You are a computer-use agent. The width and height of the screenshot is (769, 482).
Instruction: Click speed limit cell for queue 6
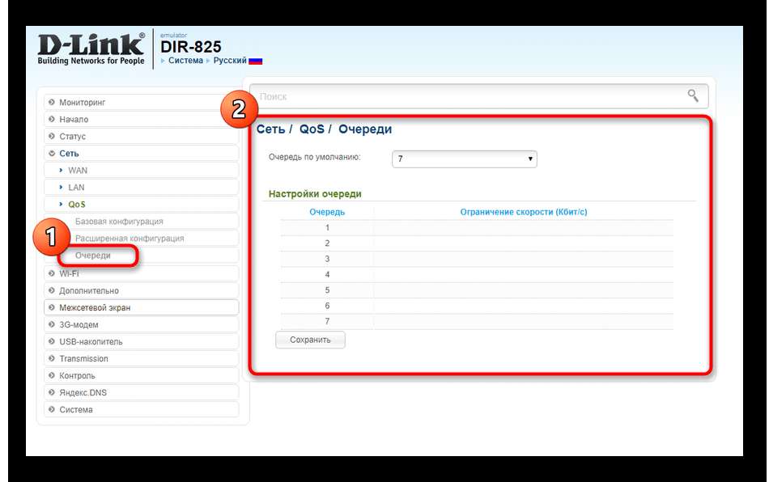tap(523, 306)
